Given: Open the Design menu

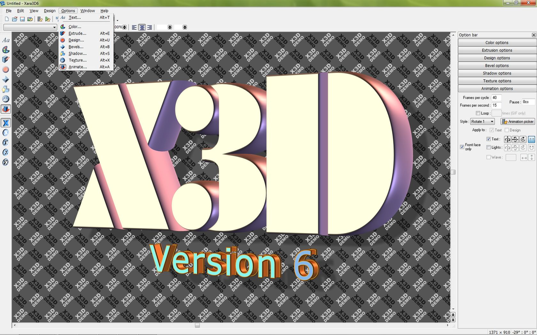Looking at the screenshot, I should click(50, 11).
